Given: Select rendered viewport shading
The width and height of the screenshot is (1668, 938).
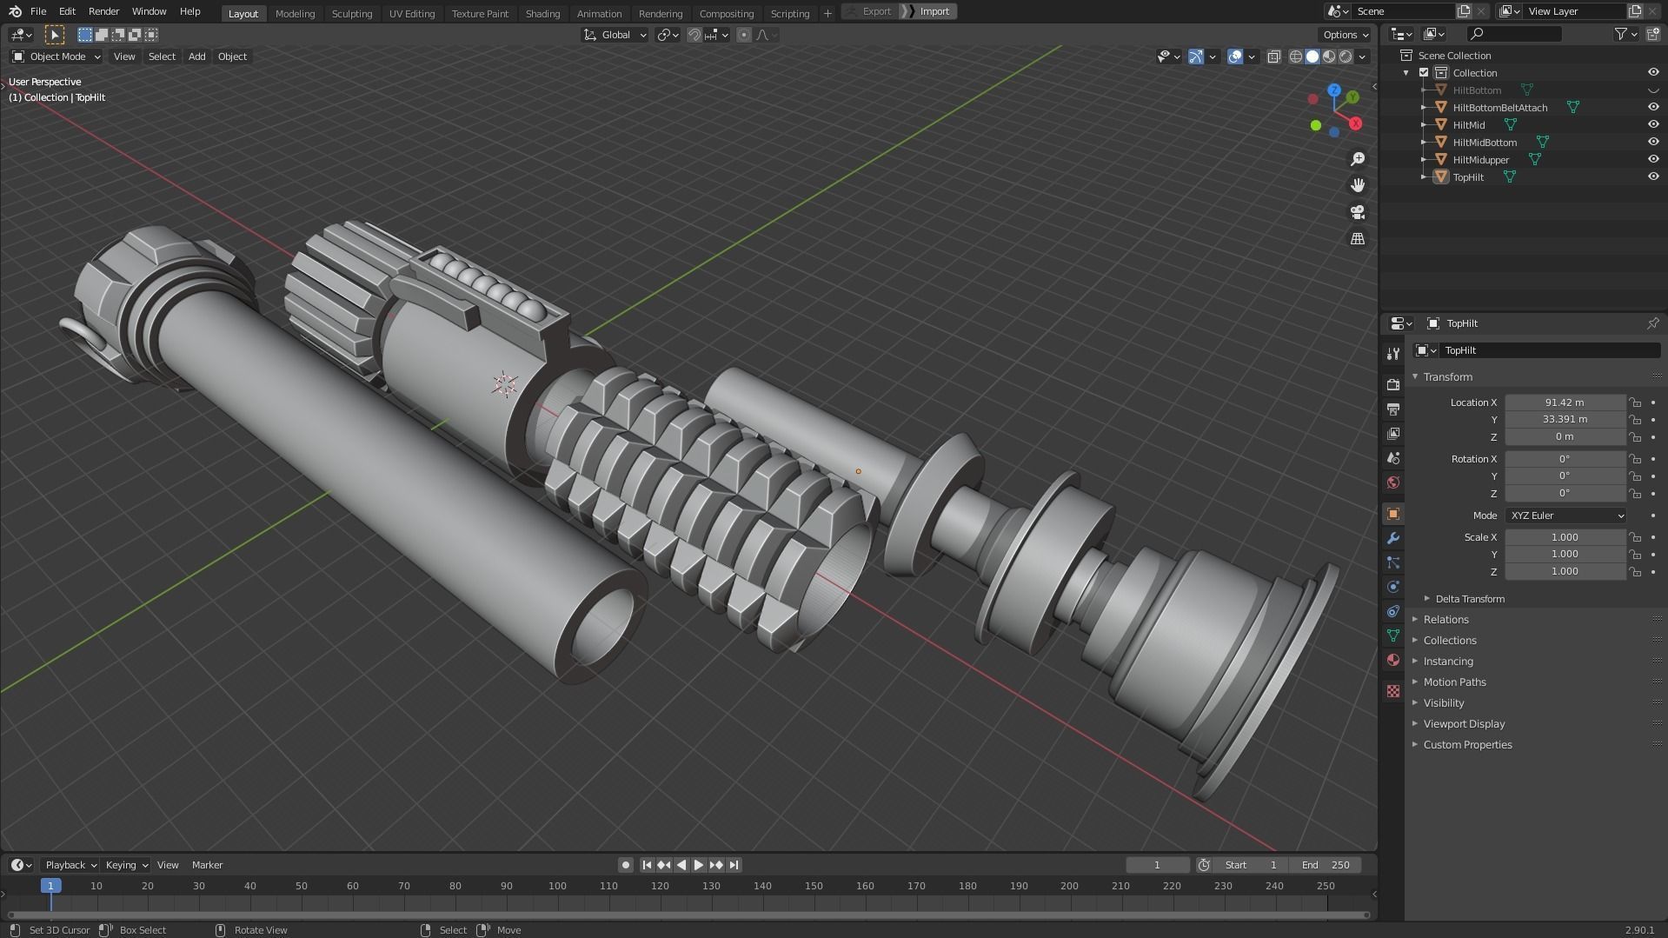Looking at the screenshot, I should [1346, 57].
